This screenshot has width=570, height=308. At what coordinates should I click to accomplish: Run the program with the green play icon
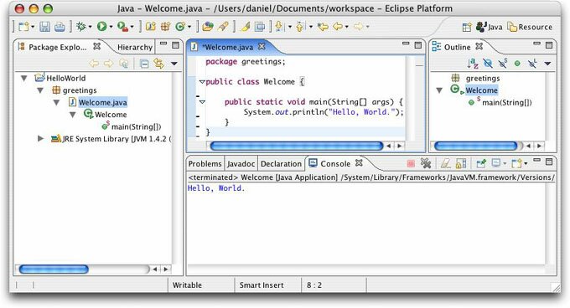(101, 27)
